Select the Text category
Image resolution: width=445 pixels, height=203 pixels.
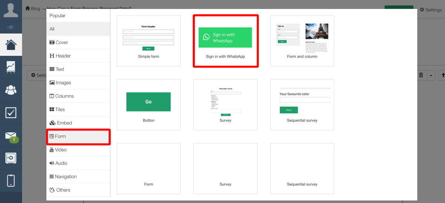coord(78,69)
